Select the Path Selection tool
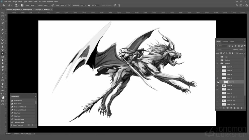This screenshot has width=249, height=140. [x=2, y=77]
